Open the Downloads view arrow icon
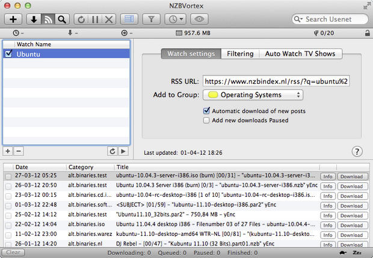 [34, 19]
